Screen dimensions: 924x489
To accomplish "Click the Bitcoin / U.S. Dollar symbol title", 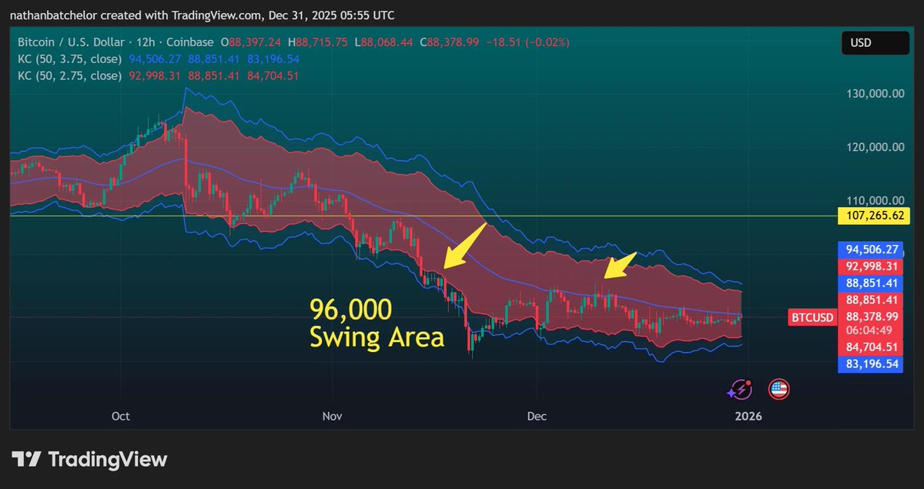I will click(x=69, y=43).
